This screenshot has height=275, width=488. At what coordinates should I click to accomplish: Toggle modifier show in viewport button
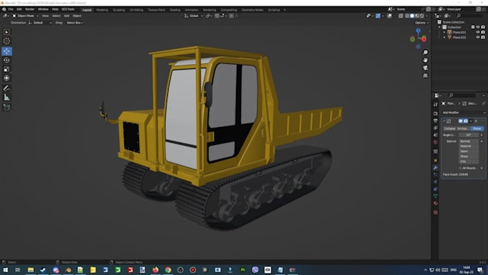pos(461,121)
